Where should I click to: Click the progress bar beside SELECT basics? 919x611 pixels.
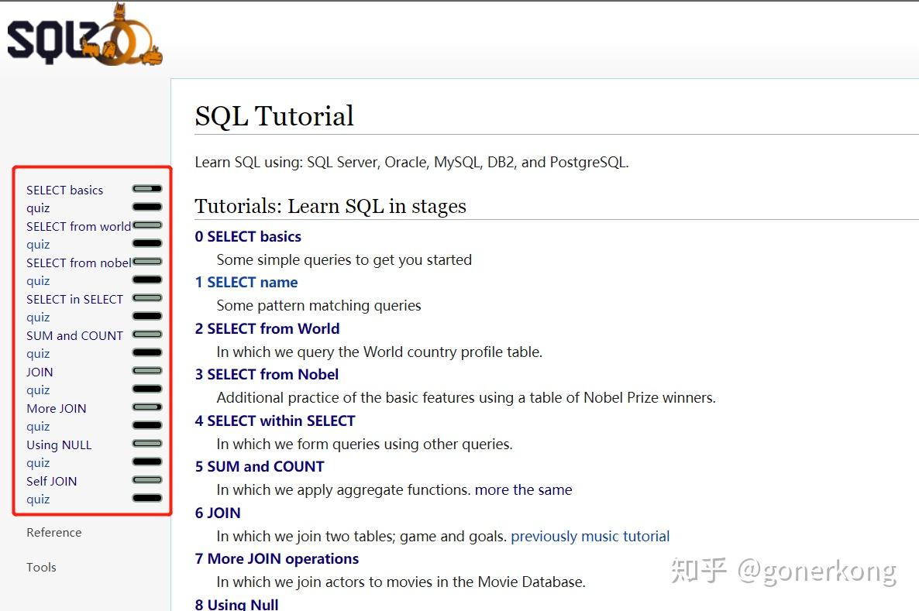146,188
